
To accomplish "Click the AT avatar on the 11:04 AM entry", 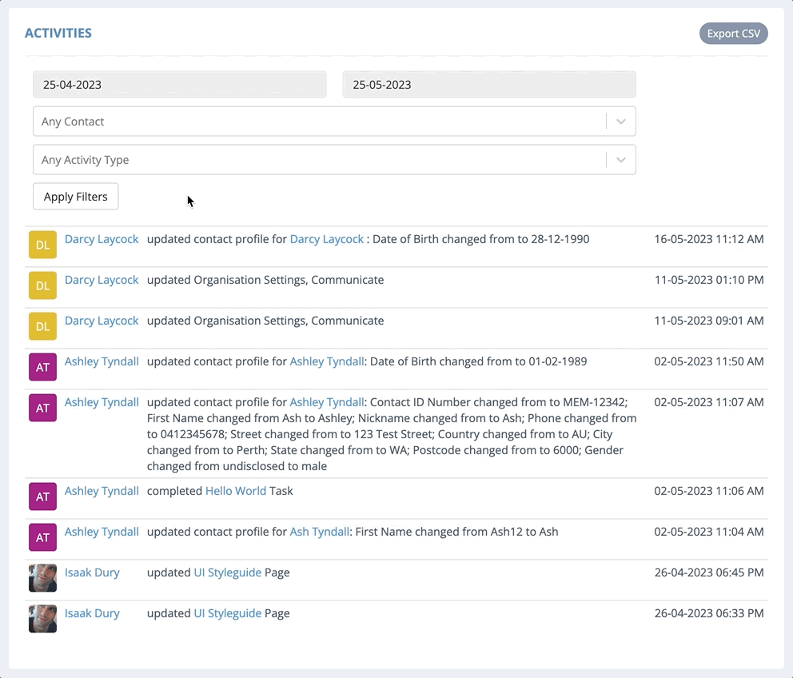I will pos(42,537).
